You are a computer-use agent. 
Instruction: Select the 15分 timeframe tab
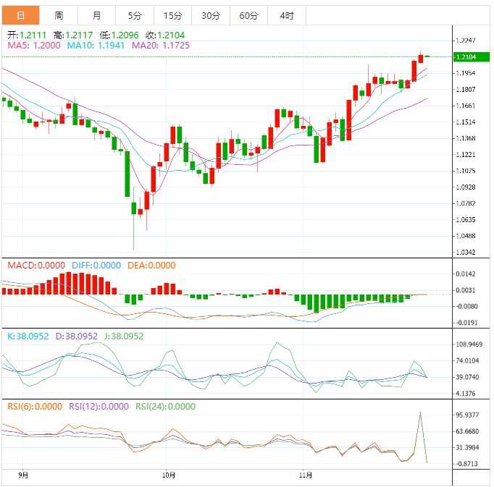click(x=172, y=15)
